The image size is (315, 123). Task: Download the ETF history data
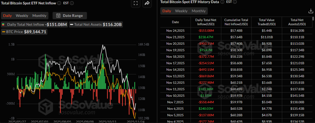[x=311, y=11]
